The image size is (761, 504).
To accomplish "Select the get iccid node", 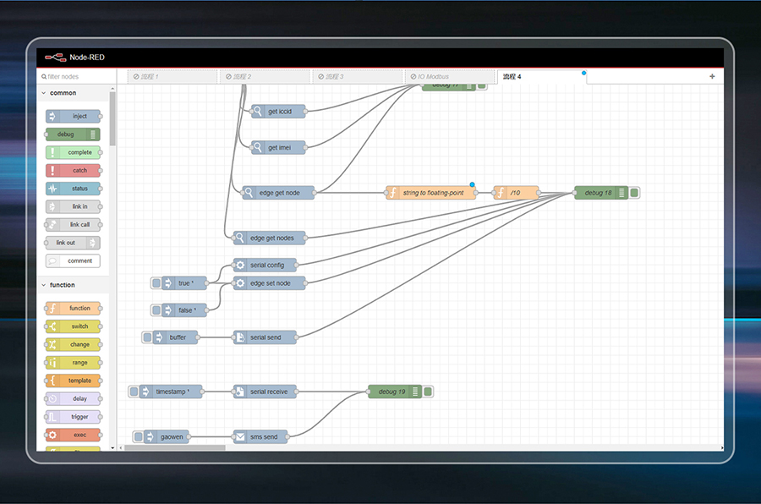I will 278,111.
